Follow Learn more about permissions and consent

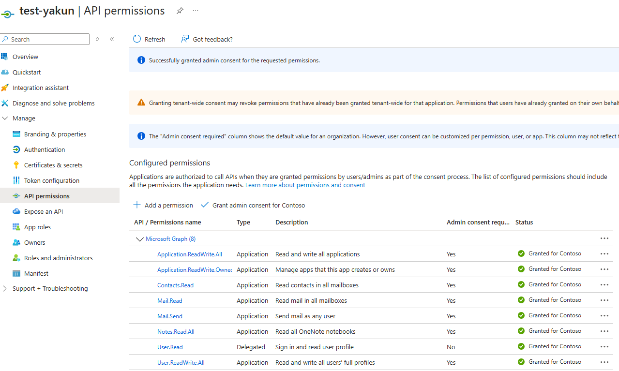pos(305,185)
